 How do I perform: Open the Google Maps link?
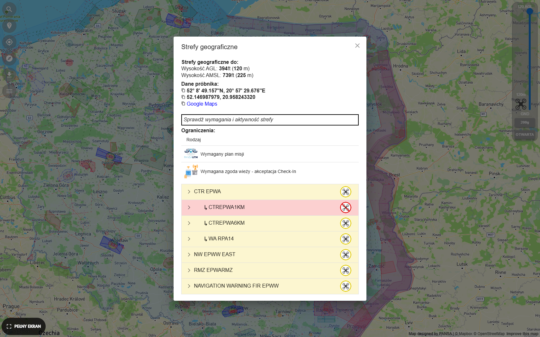202,104
